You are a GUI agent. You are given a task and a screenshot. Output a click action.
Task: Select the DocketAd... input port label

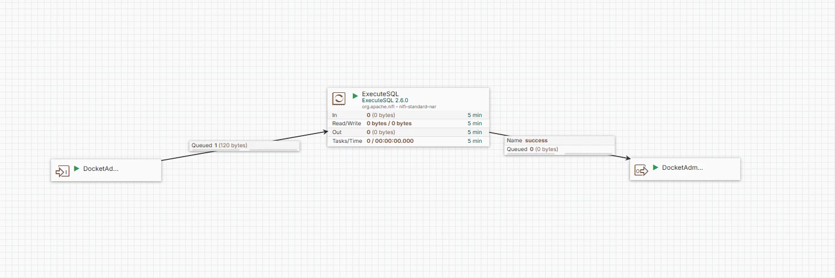pos(101,169)
